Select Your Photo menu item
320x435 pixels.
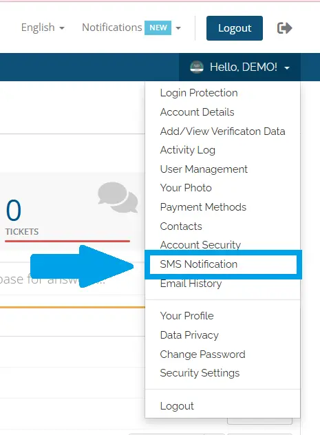[x=186, y=188]
